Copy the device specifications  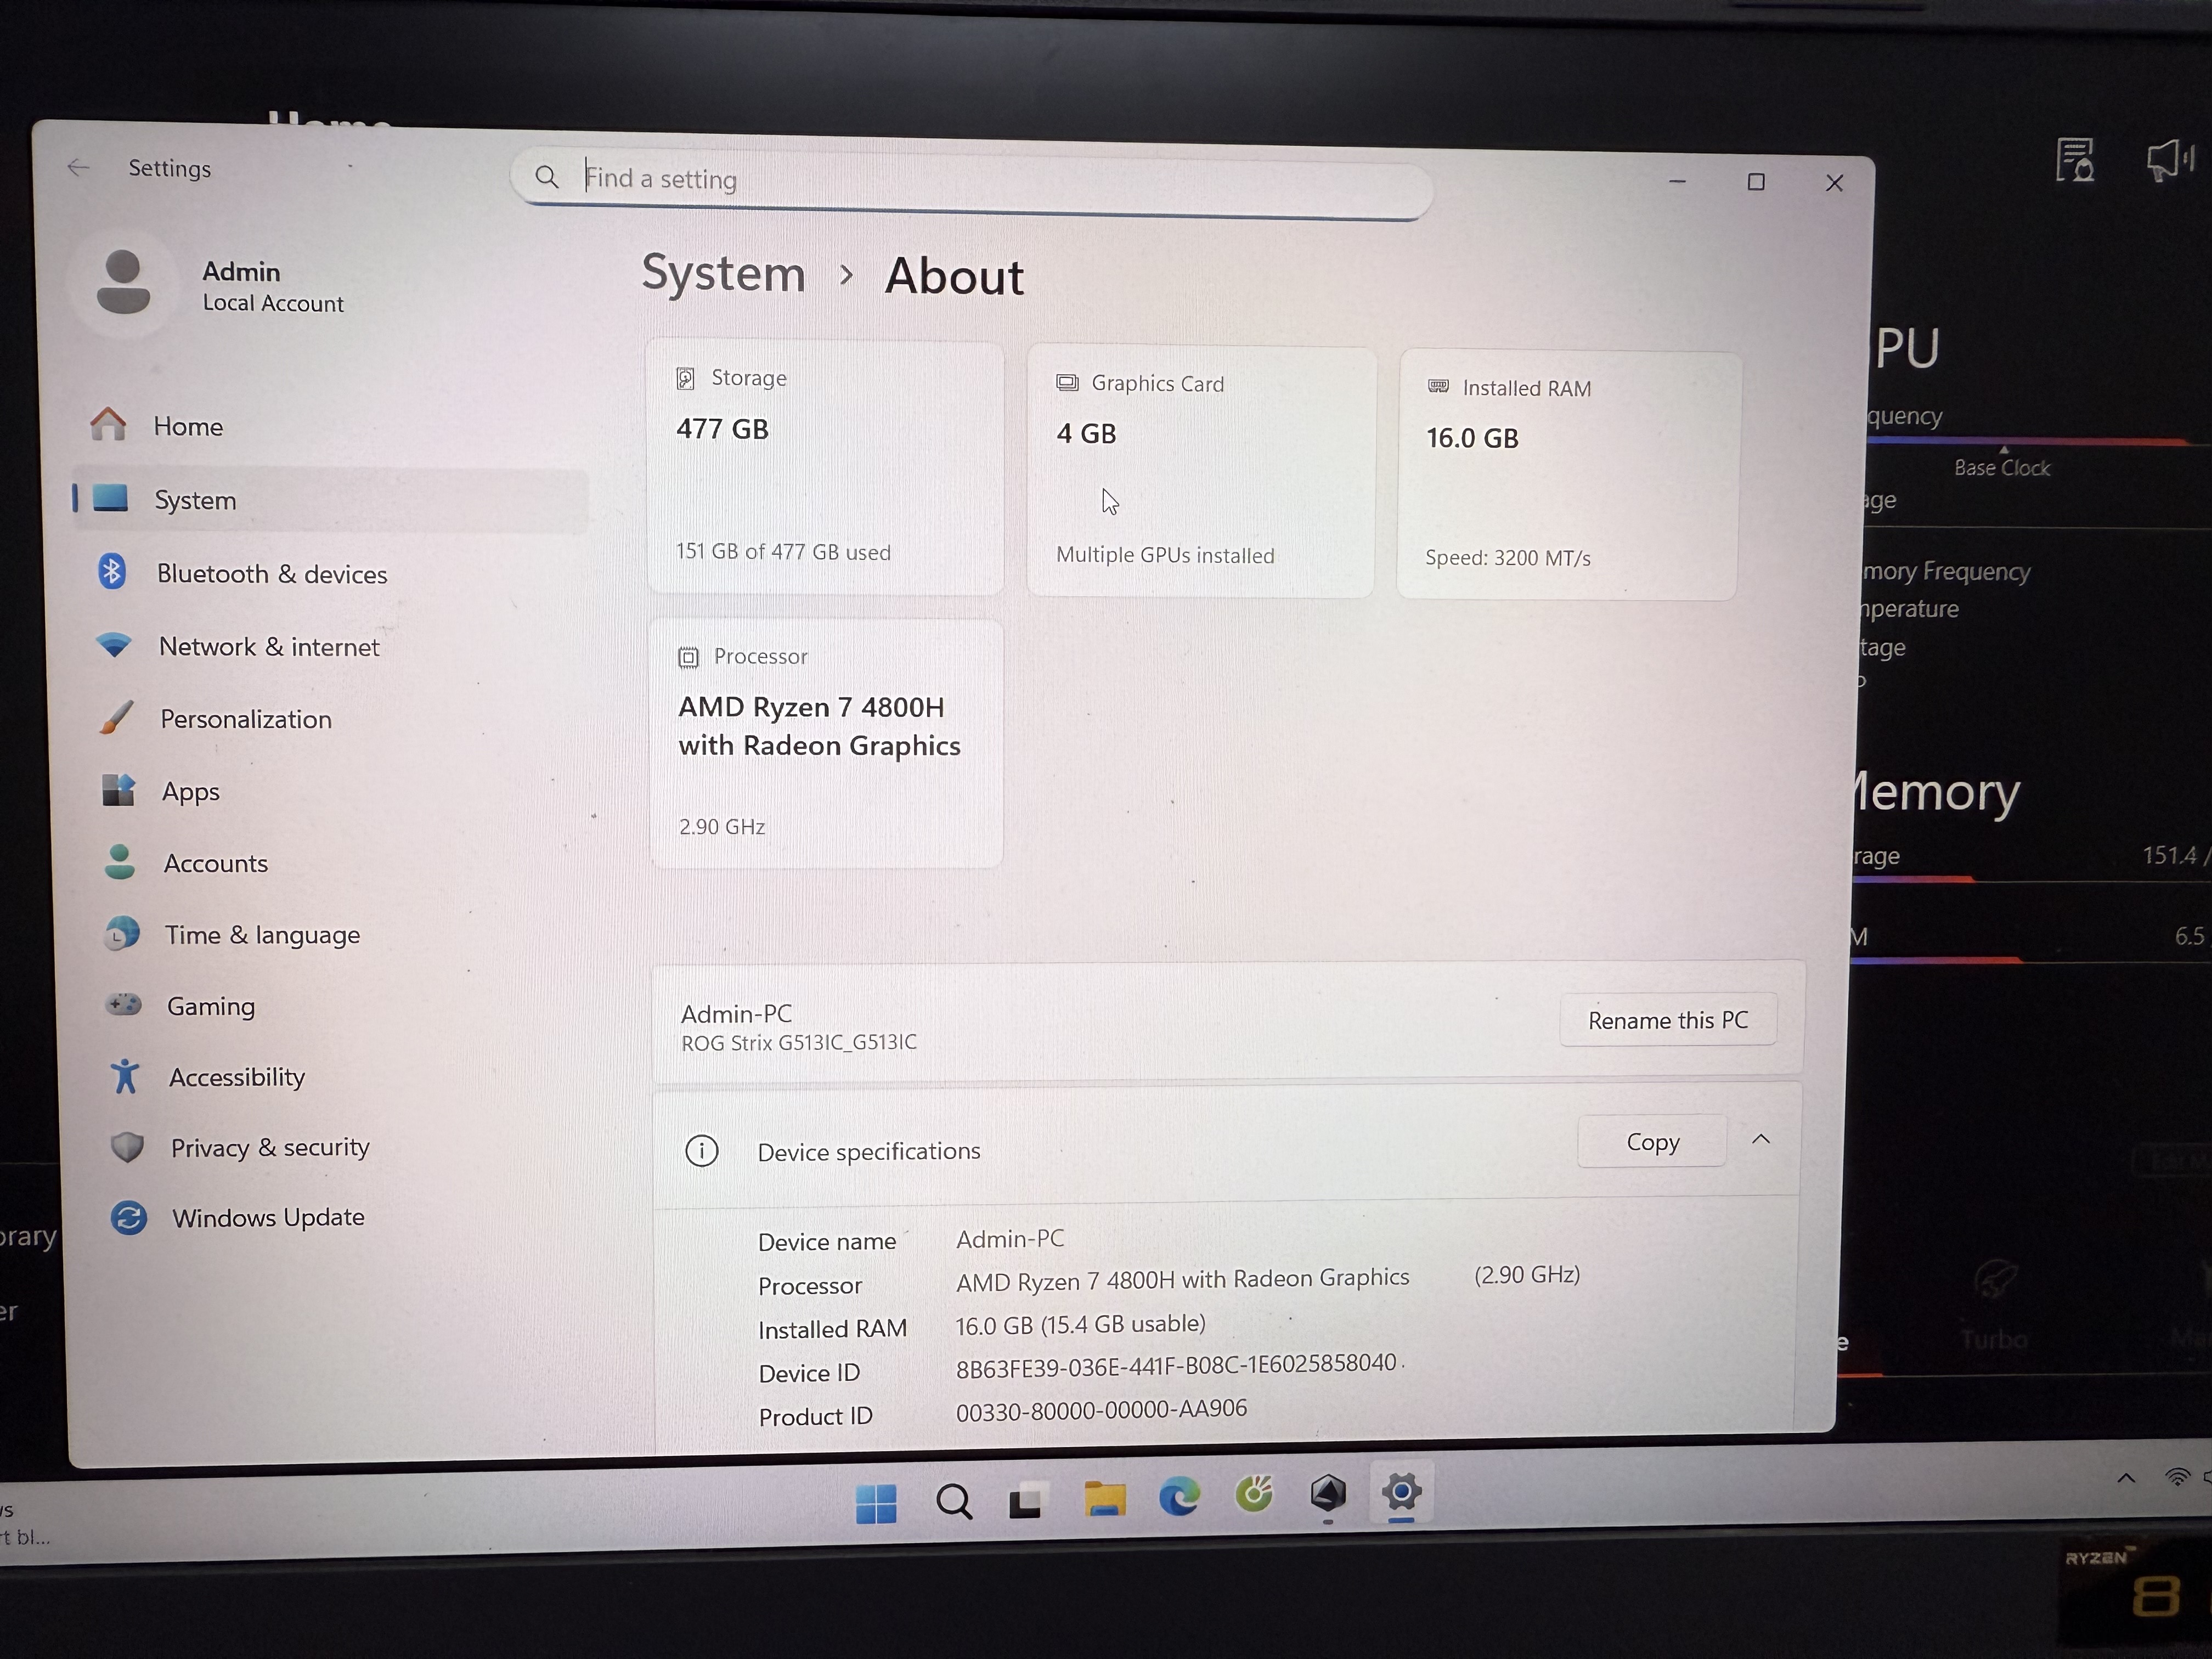click(1652, 1142)
